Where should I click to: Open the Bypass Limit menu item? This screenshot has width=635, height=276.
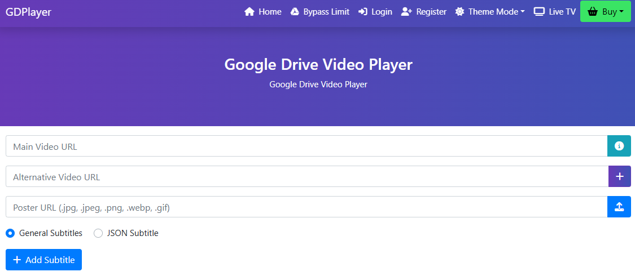pyautogui.click(x=326, y=12)
